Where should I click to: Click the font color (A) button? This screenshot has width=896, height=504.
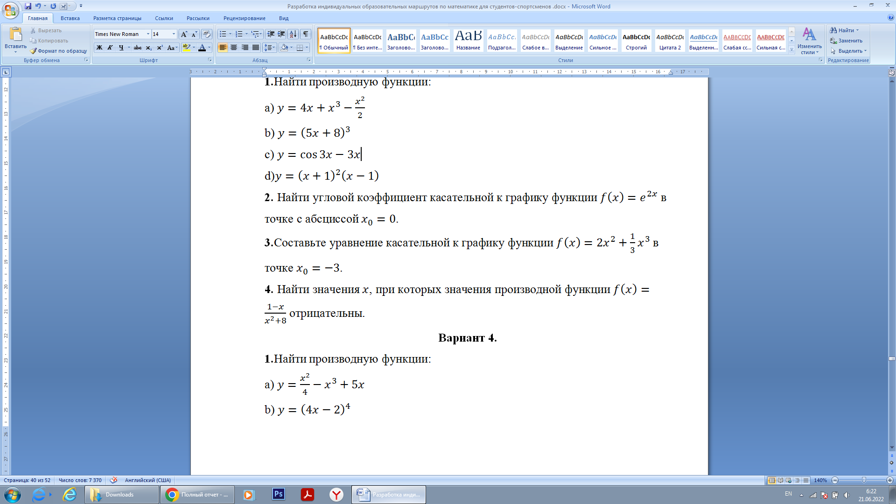coord(202,48)
